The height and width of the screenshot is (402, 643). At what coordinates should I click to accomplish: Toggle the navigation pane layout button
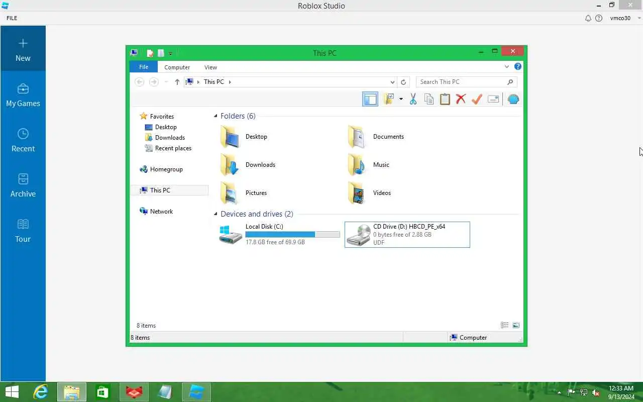(x=370, y=99)
